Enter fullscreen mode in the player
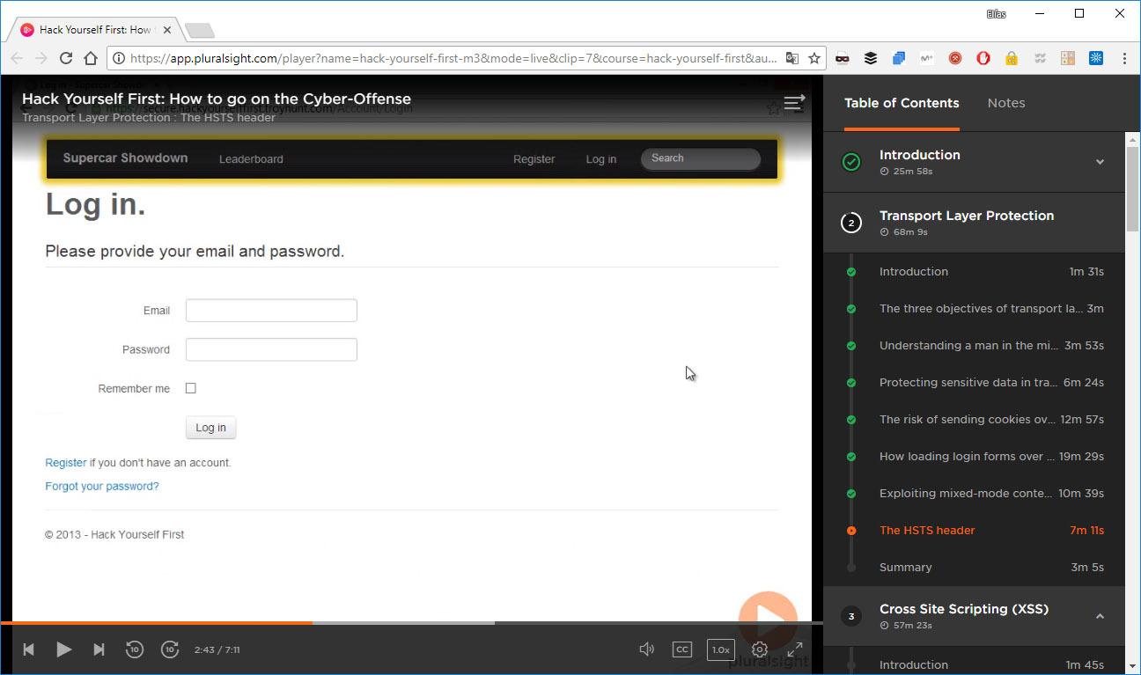The width and height of the screenshot is (1141, 675). click(794, 649)
